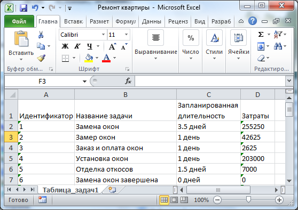
Task: Open fill color dropdown arrow
Action: pyautogui.click(x=97, y=58)
